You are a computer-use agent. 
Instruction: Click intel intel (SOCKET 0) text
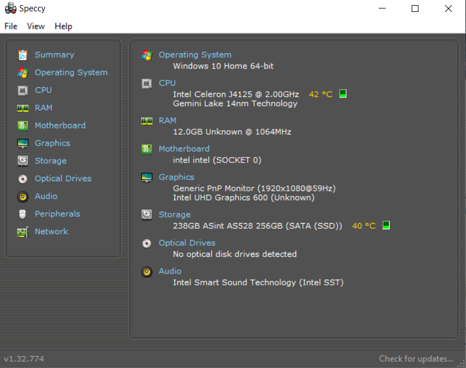(x=217, y=160)
